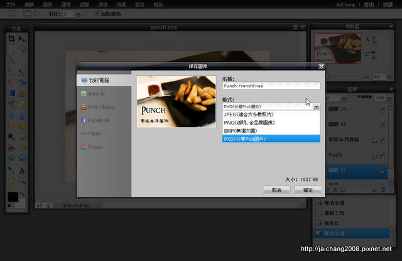The image size is (402, 261).
Task: Select the Smudge tool
Action: [x=11, y=126]
